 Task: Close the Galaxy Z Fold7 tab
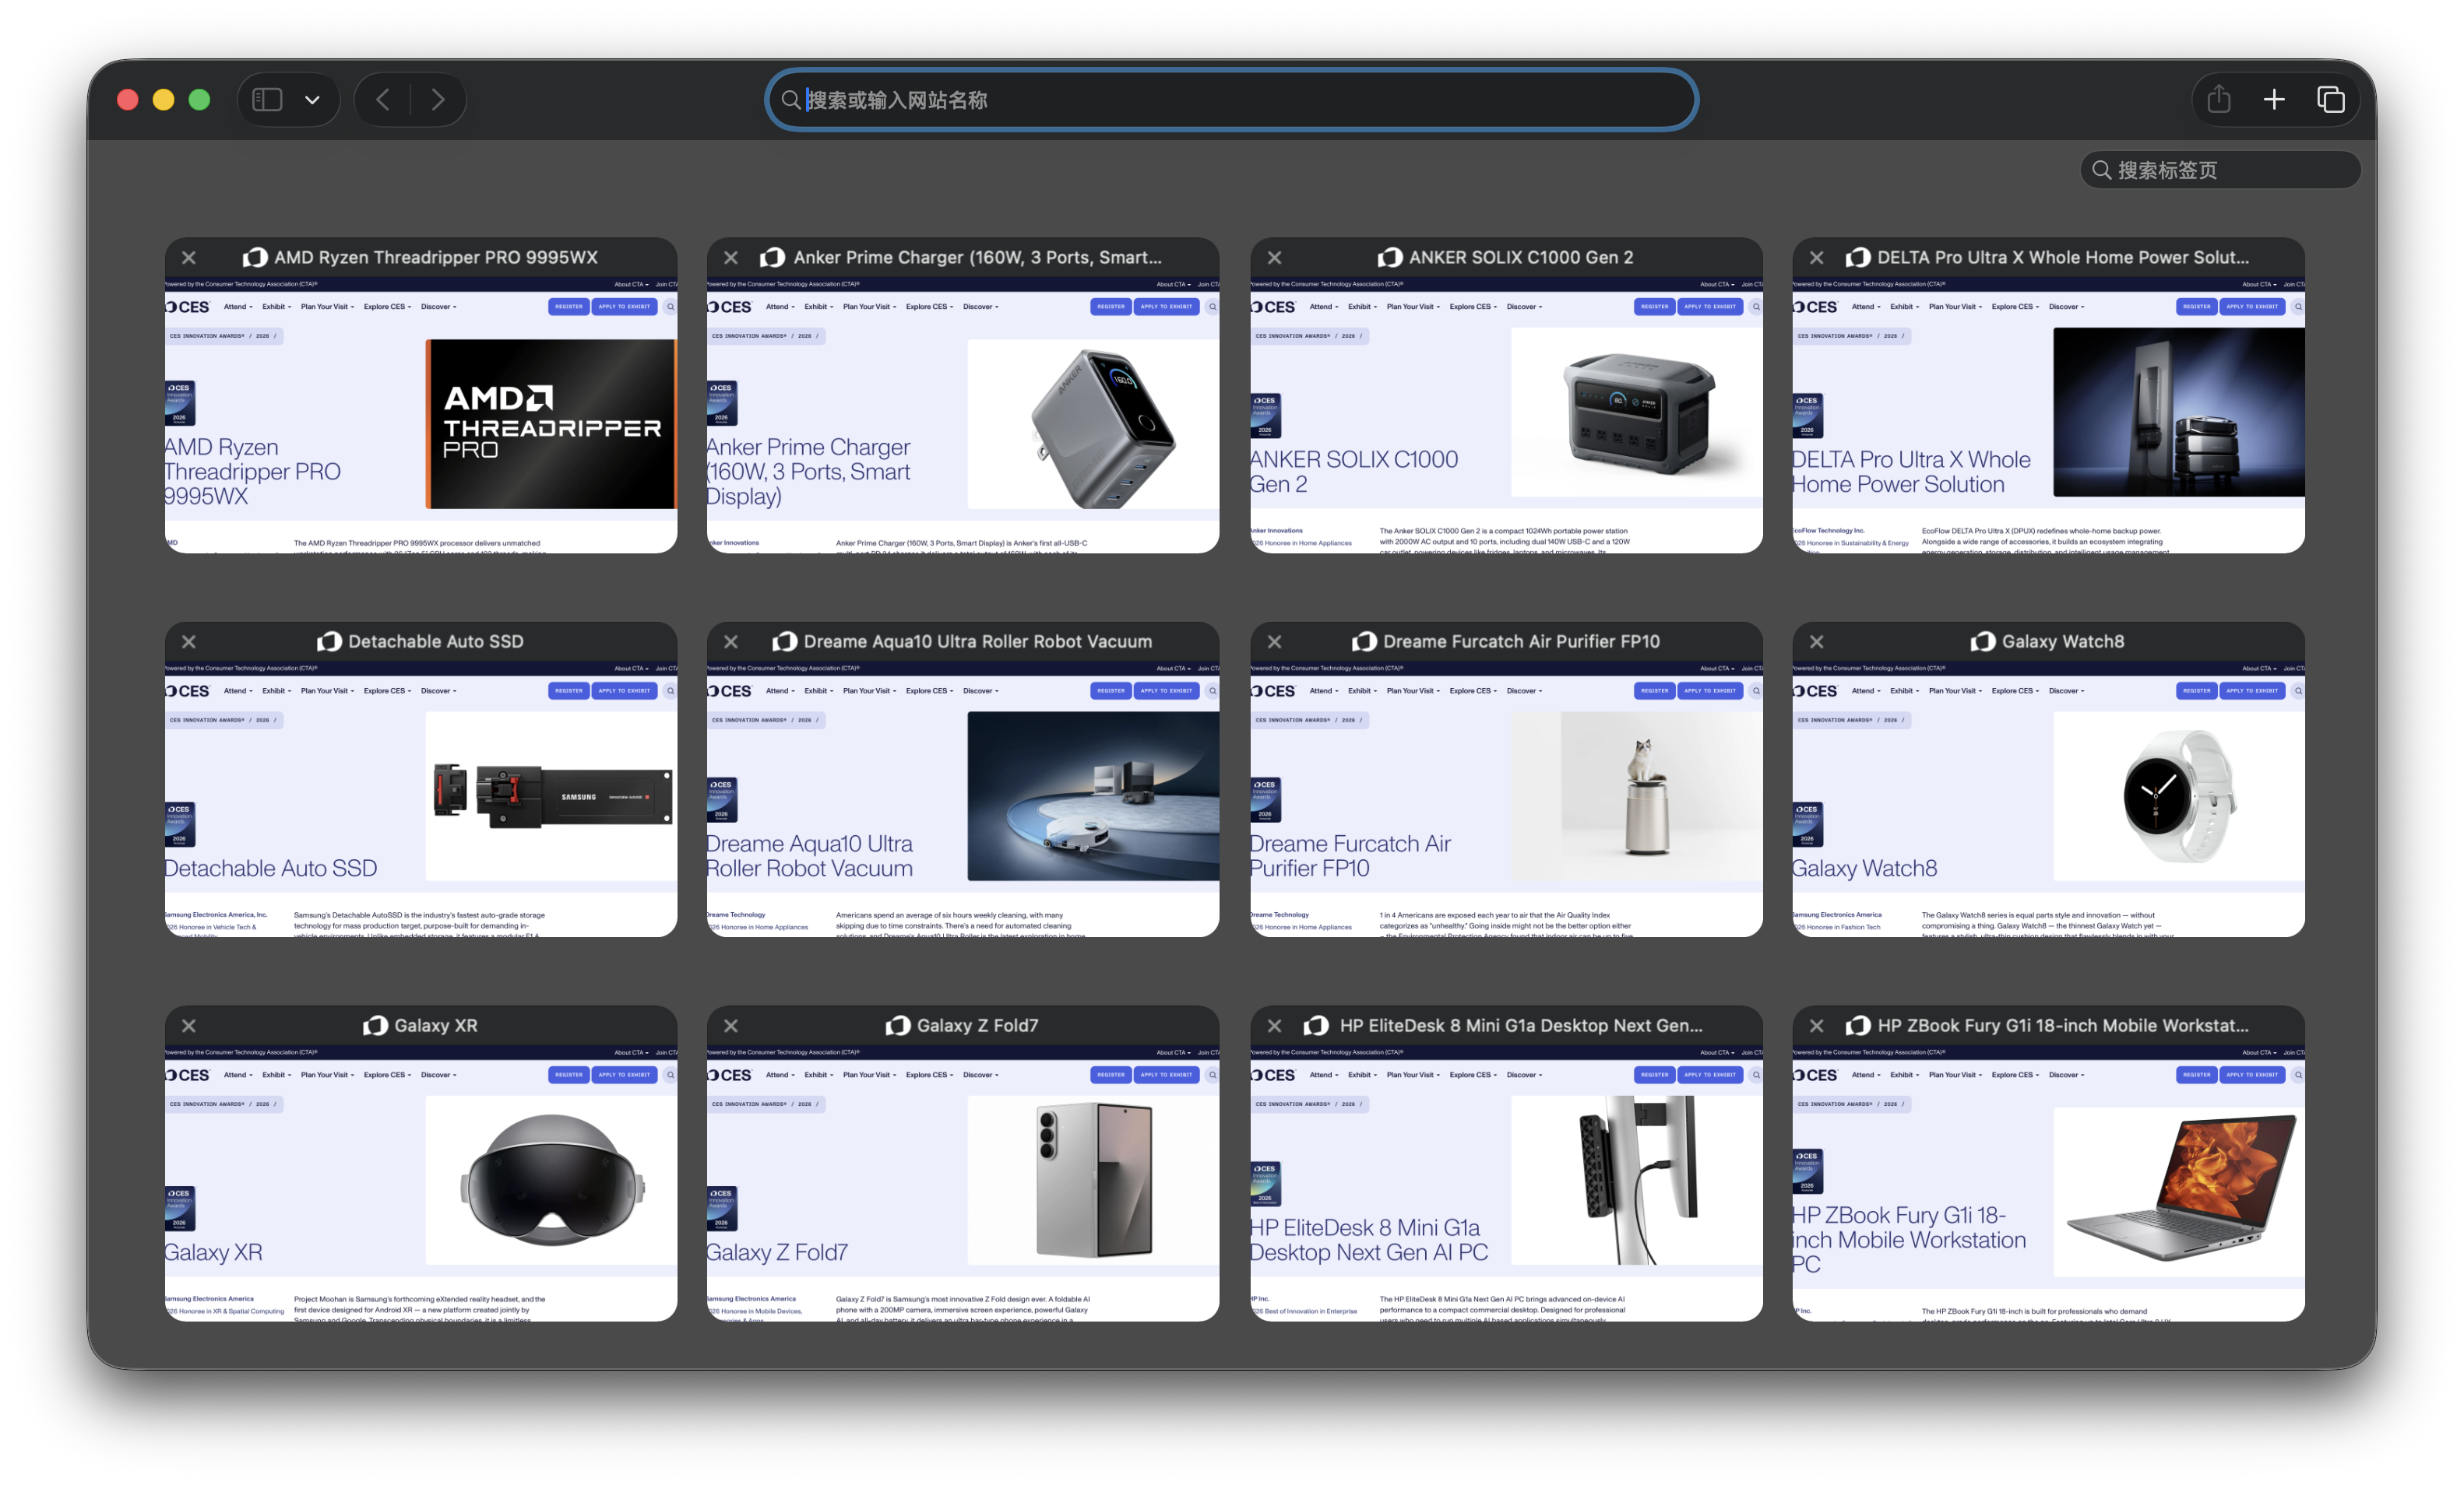pyautogui.click(x=731, y=1025)
